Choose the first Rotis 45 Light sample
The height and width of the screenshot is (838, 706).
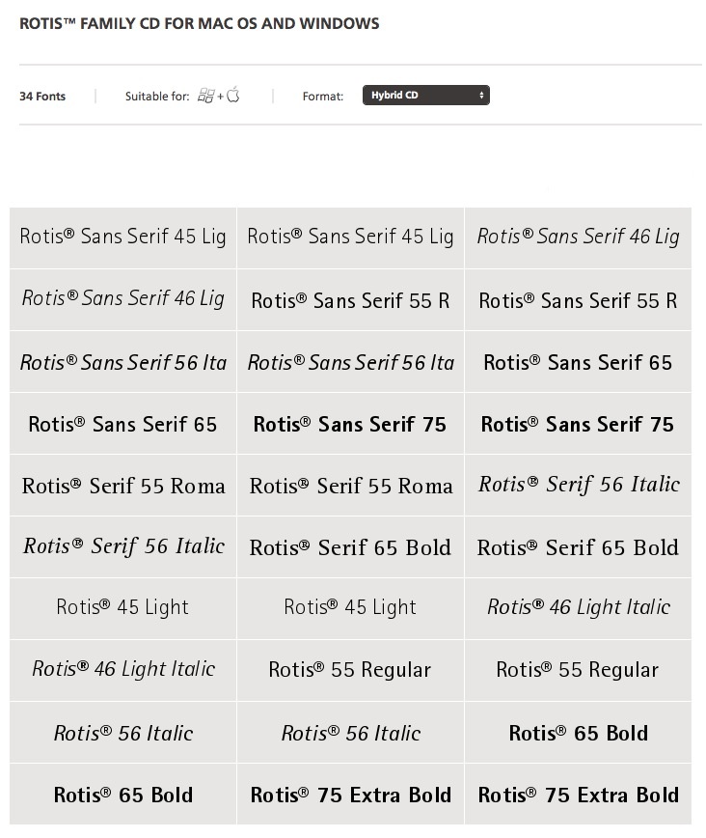pyautogui.click(x=122, y=609)
